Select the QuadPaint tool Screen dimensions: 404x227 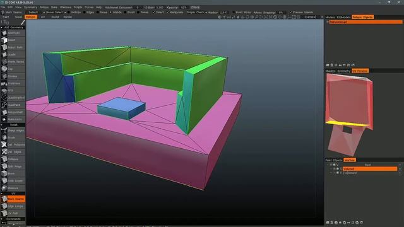pos(13,105)
